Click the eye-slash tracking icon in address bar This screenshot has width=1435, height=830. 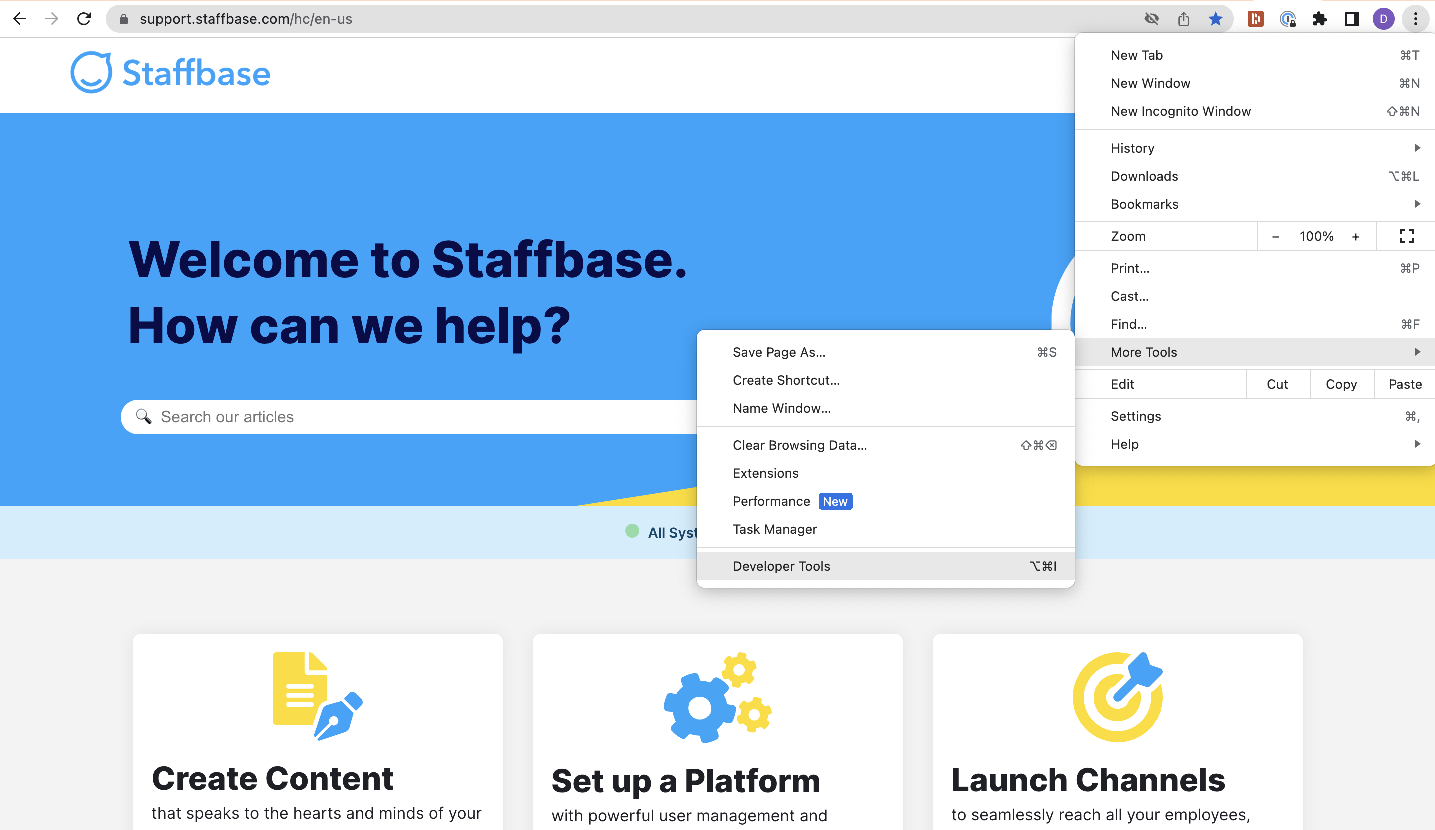(x=1151, y=19)
